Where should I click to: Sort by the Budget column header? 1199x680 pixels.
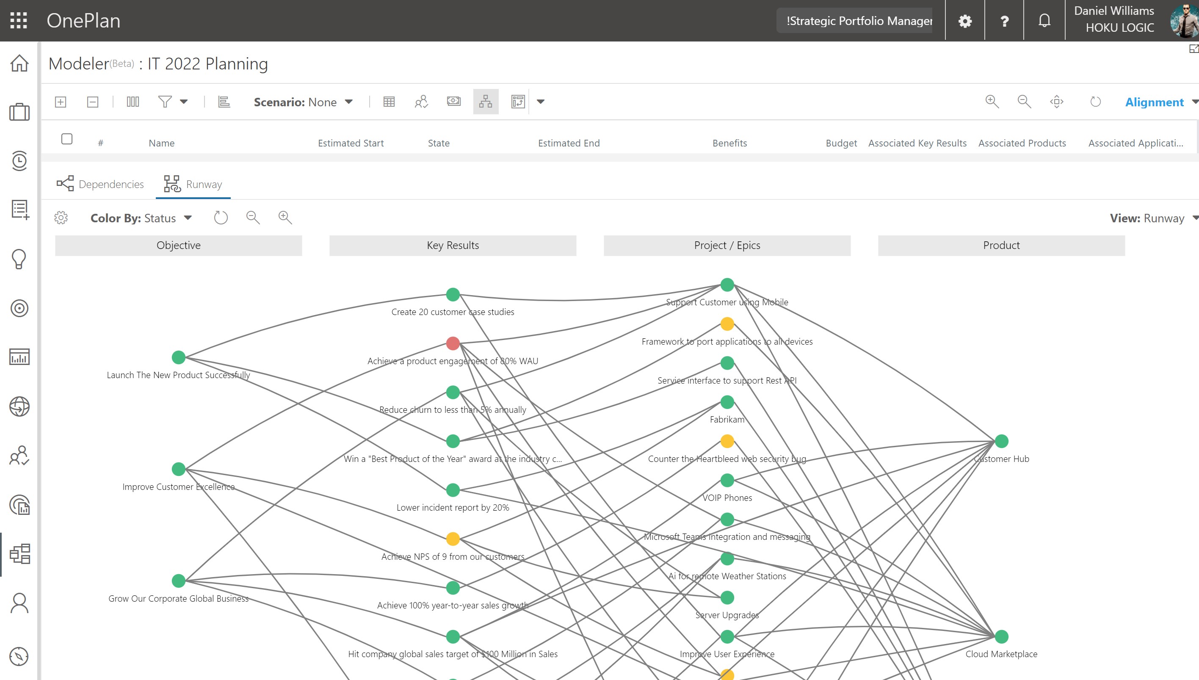pyautogui.click(x=841, y=144)
